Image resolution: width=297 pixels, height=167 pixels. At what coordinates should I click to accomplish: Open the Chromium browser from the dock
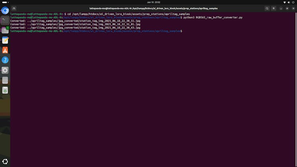pyautogui.click(x=5, y=10)
